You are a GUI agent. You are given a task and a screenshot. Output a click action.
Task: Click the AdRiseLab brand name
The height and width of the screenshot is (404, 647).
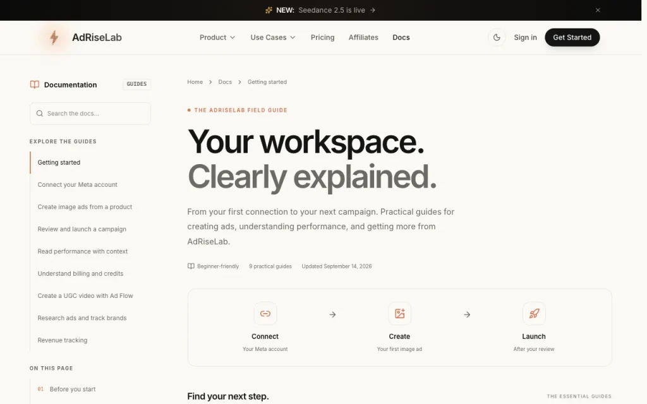point(97,37)
